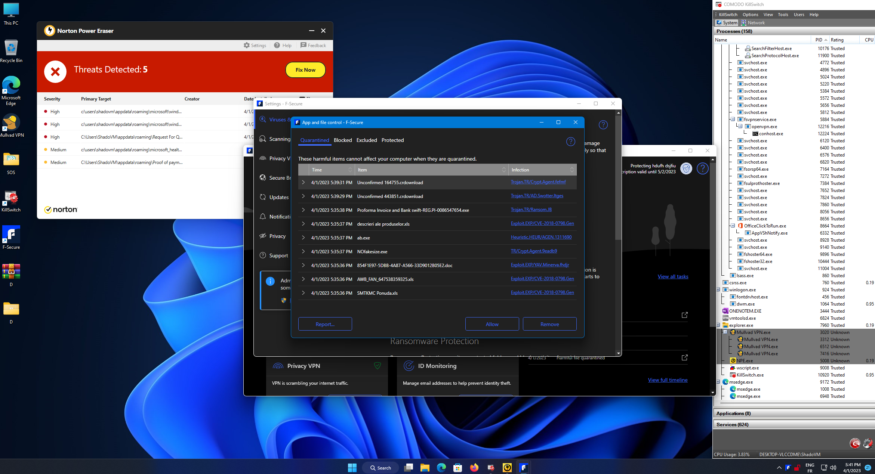The width and height of the screenshot is (875, 474).
Task: Collapse the explorer.exe process branch
Action: pos(718,325)
